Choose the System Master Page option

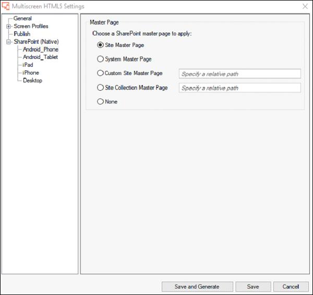100,59
